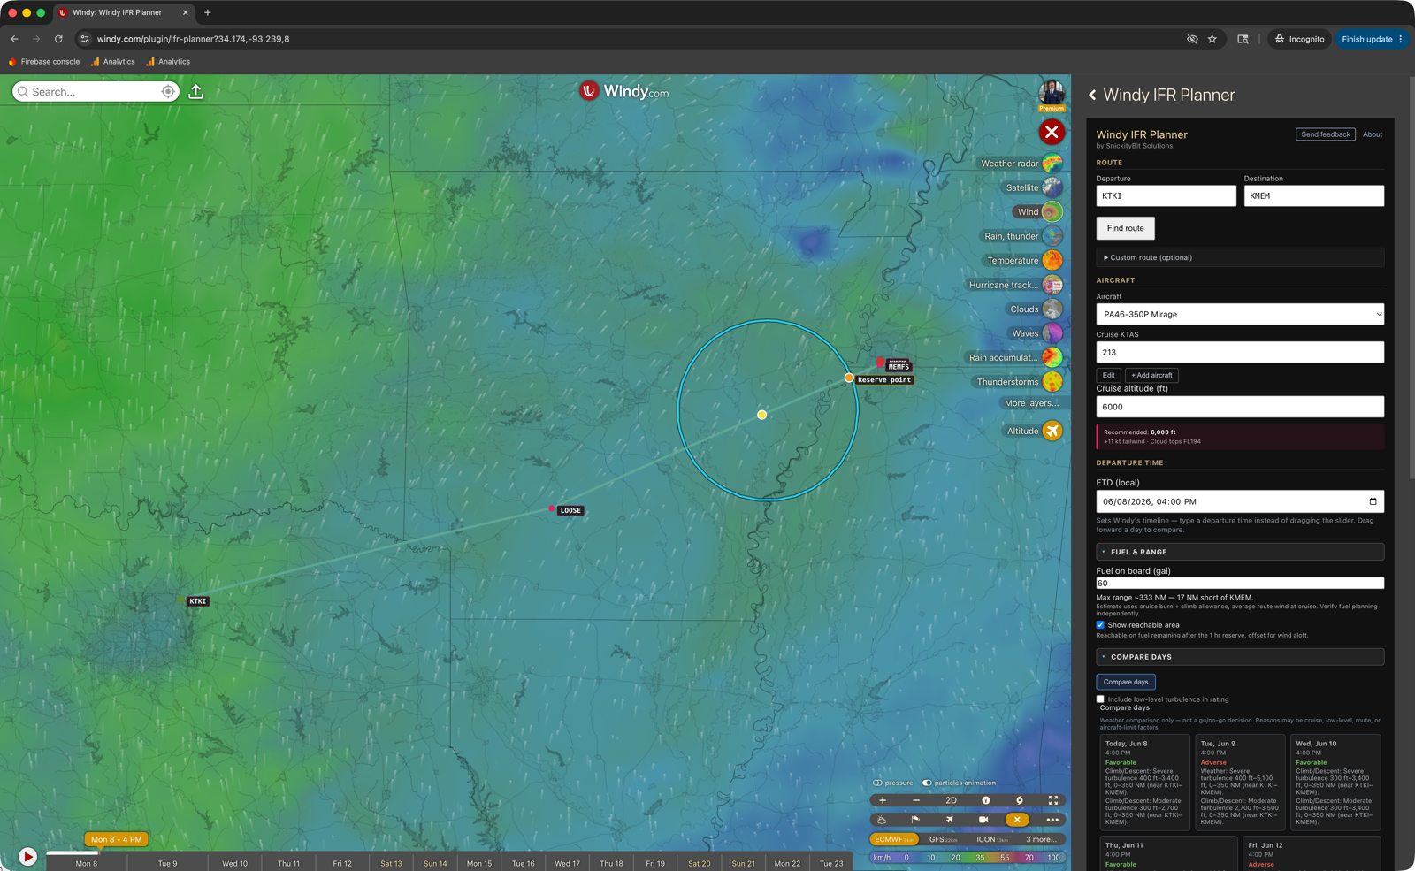Viewport: 1415px width, 871px height.
Task: Click the Mon 8 - 4 PM timeline handle
Action: tap(117, 839)
